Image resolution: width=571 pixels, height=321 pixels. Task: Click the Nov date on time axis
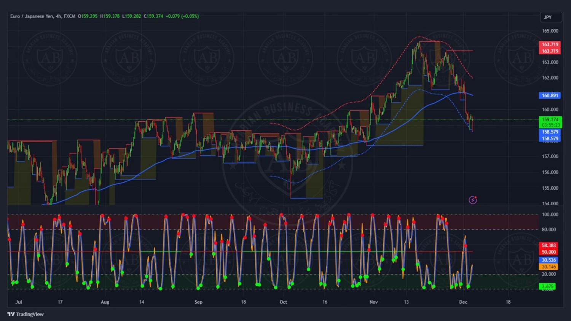(x=373, y=302)
